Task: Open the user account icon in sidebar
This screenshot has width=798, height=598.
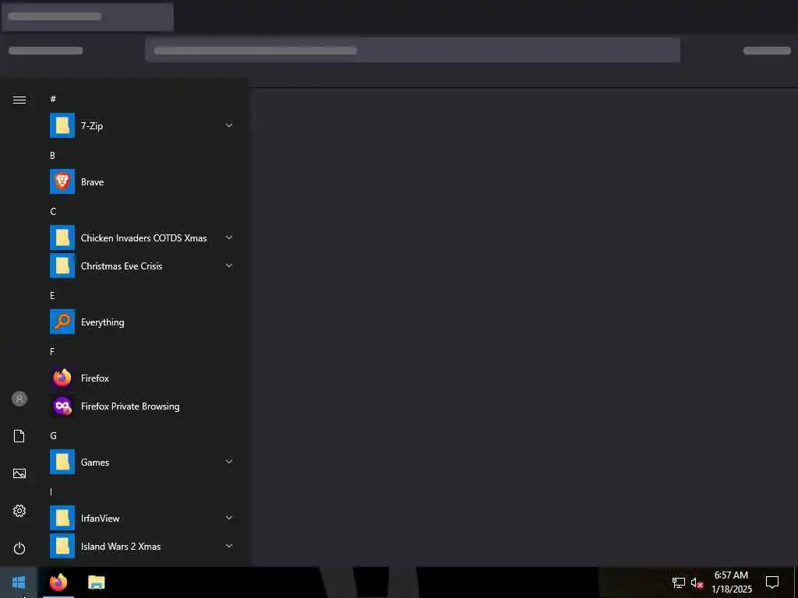Action: click(x=19, y=399)
